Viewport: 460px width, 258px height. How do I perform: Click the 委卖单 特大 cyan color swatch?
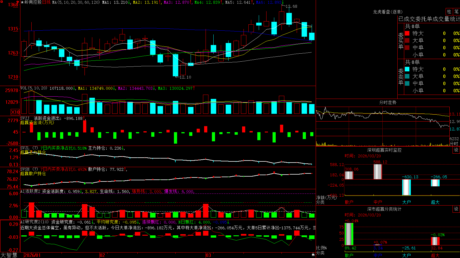407,69
